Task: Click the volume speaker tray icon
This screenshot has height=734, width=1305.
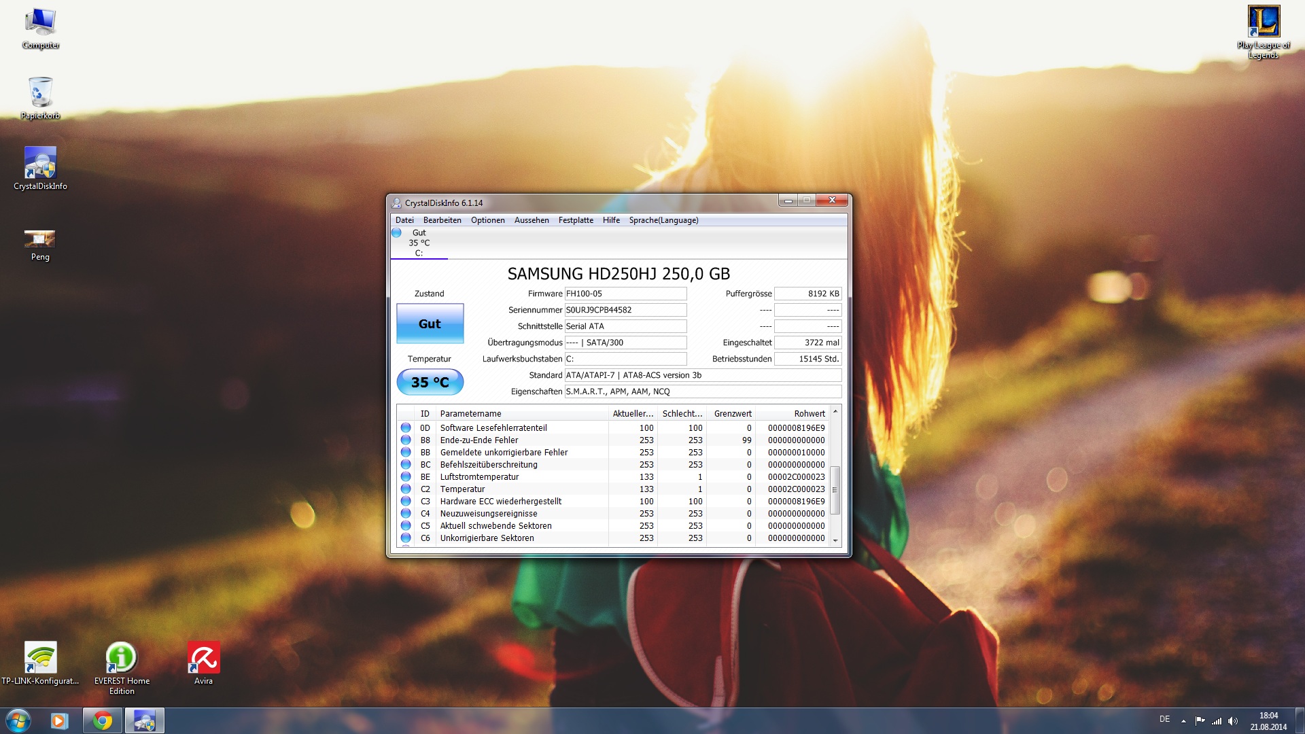Action: point(1233,720)
